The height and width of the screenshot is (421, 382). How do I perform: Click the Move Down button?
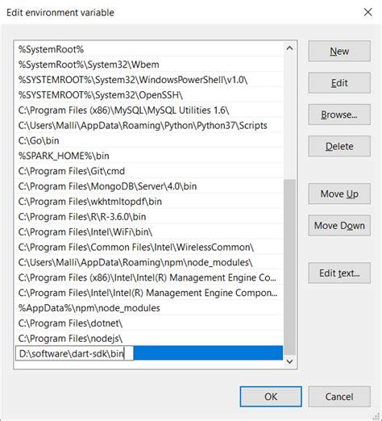point(339,225)
